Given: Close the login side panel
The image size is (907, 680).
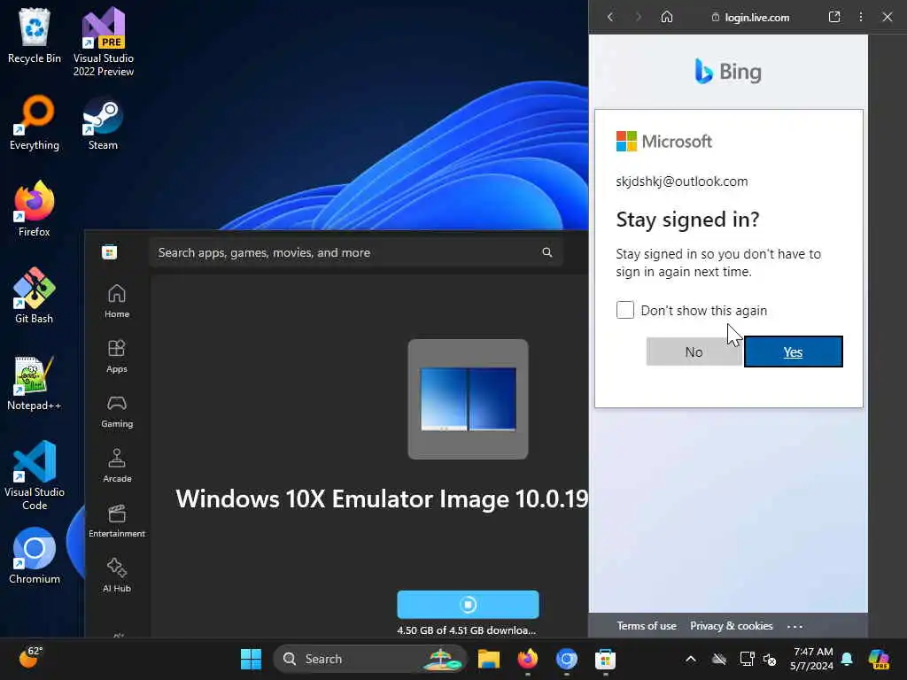Looking at the screenshot, I should pos(888,17).
